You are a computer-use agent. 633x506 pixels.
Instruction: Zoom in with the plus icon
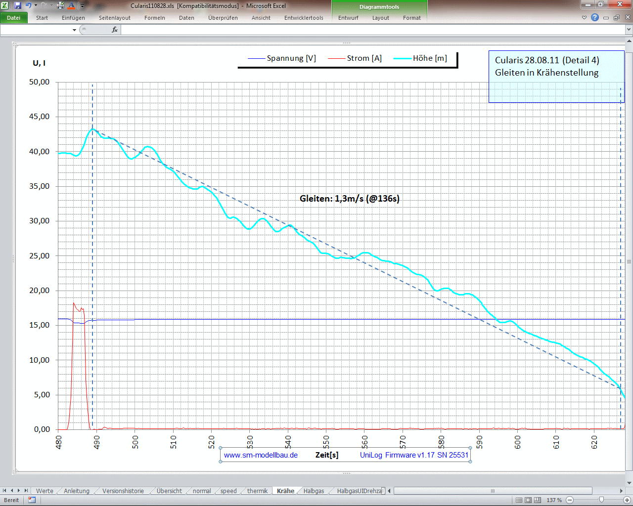(x=627, y=500)
